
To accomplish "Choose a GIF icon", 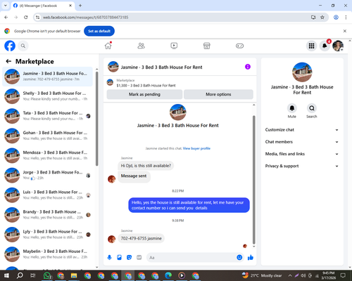I will point(139,258).
